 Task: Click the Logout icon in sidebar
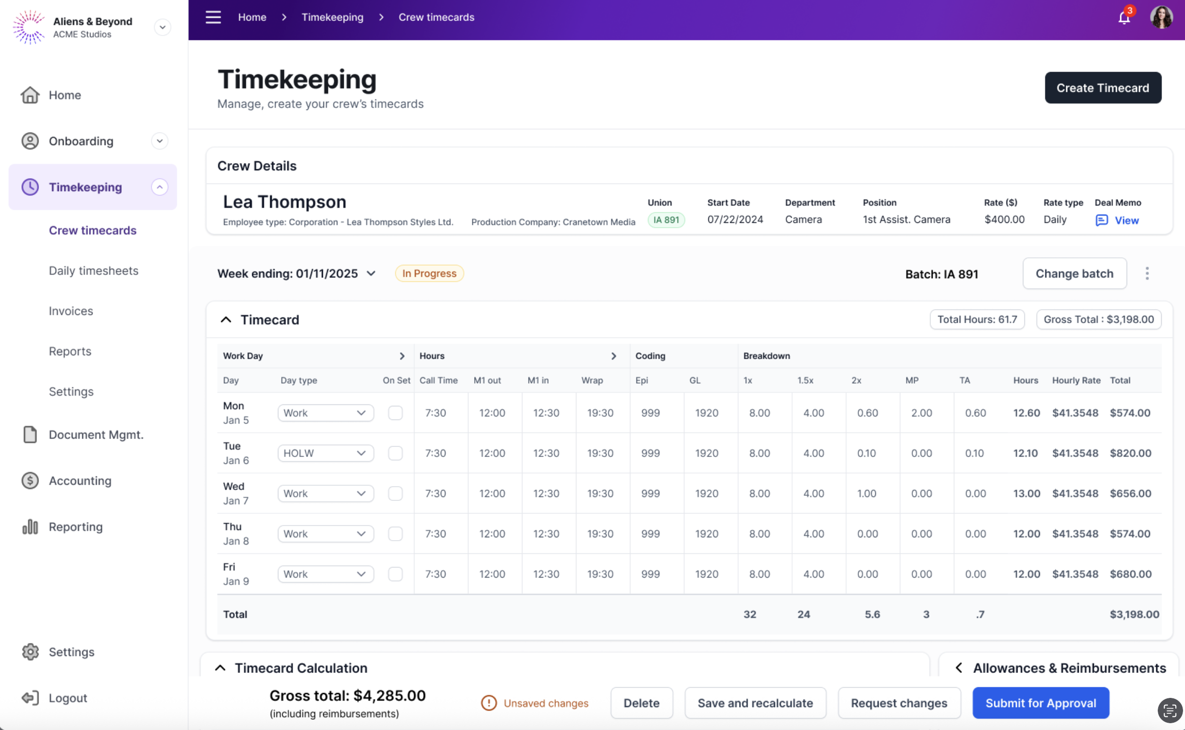point(30,697)
